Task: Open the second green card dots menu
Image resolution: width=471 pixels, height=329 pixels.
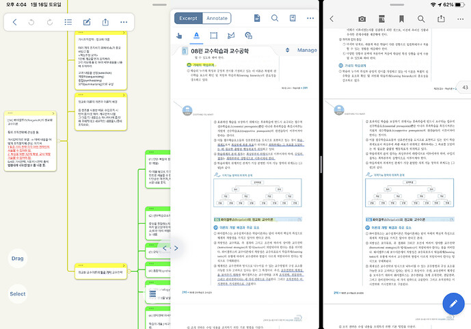Action: click(151, 209)
